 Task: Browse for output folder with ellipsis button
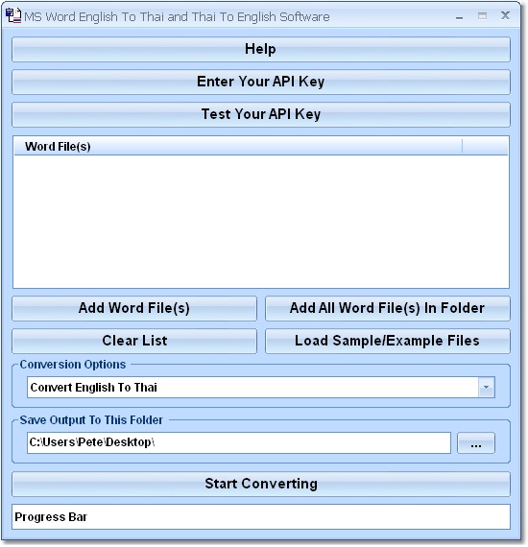click(476, 443)
